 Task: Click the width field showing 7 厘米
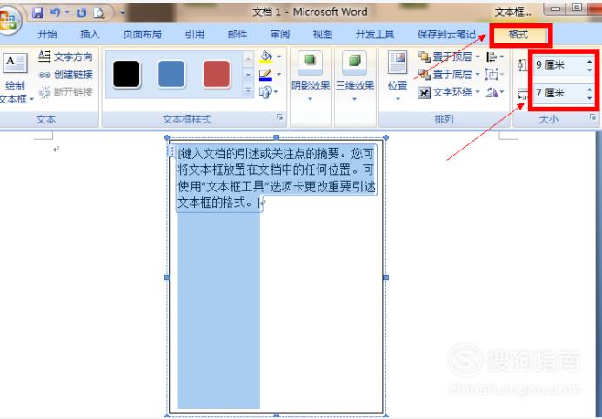[x=559, y=93]
